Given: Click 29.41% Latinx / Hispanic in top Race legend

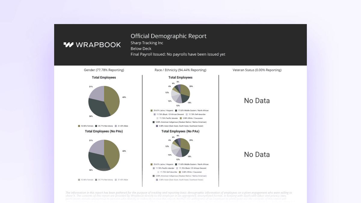Looking at the screenshot, I should 163,111.
